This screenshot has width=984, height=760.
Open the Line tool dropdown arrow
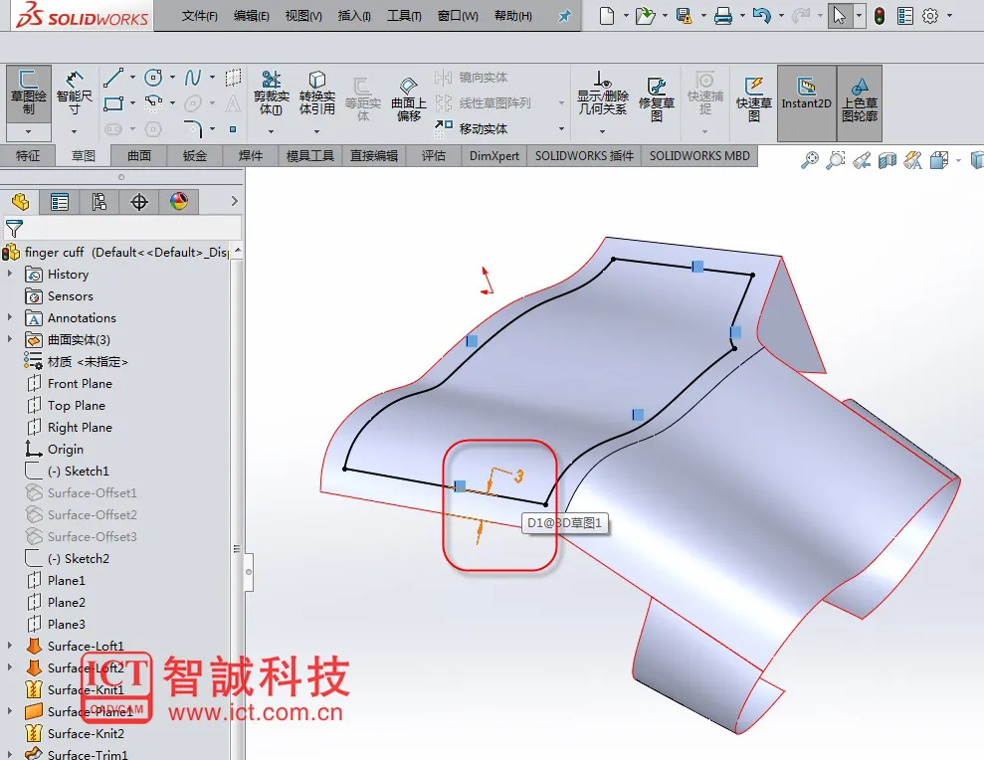(x=132, y=78)
